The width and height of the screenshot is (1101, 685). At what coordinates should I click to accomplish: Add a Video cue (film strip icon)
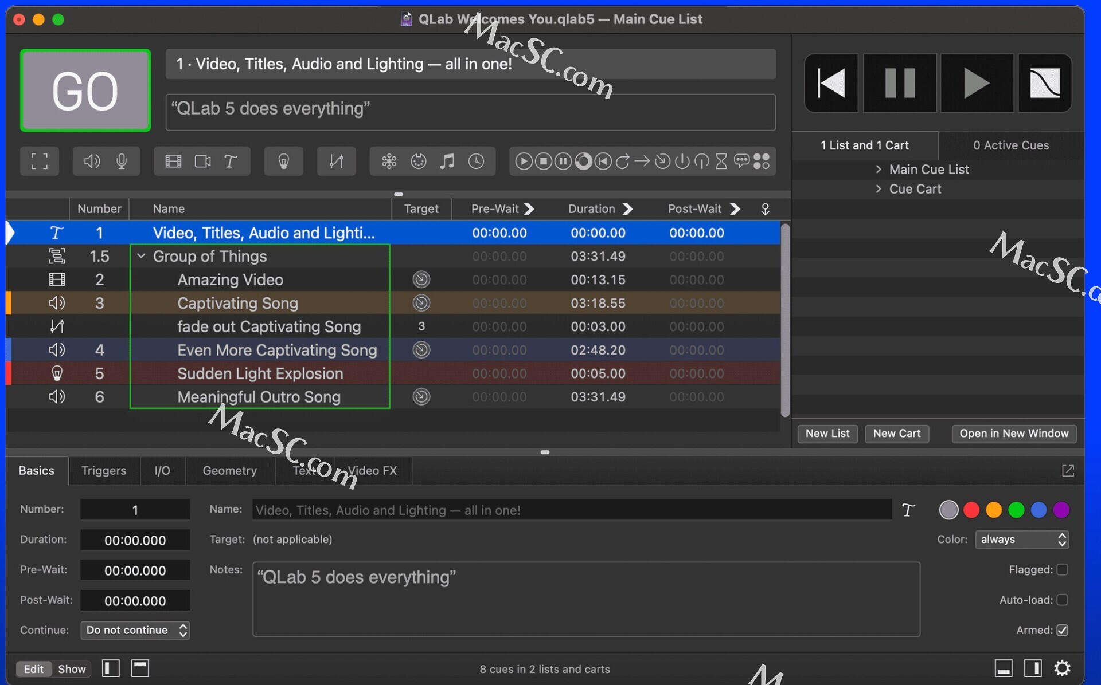(x=173, y=162)
